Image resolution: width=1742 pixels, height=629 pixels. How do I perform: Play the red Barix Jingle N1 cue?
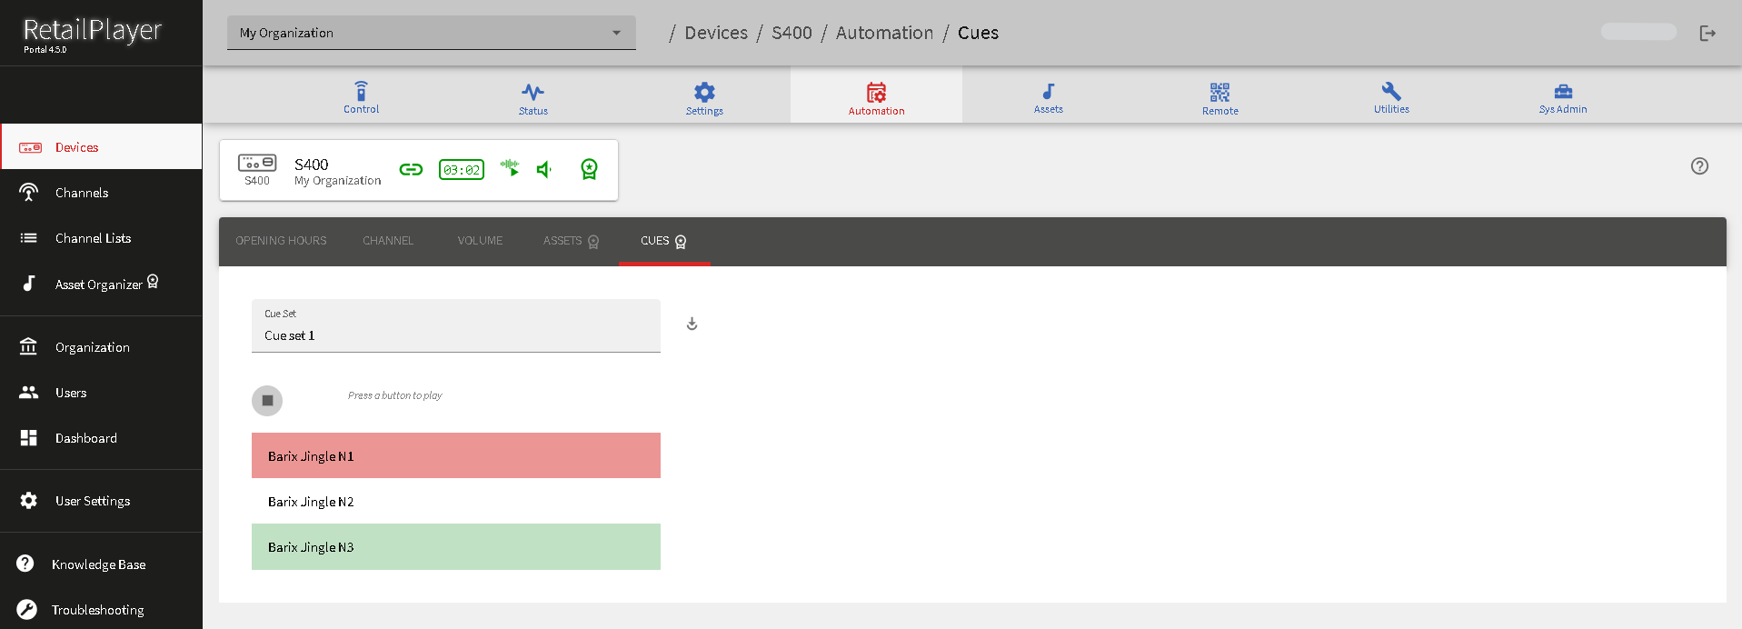coord(455,456)
